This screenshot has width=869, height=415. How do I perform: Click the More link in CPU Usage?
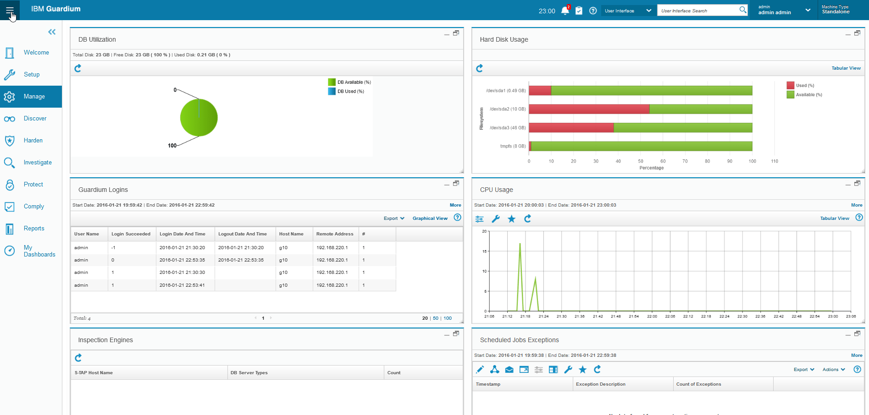pos(856,205)
